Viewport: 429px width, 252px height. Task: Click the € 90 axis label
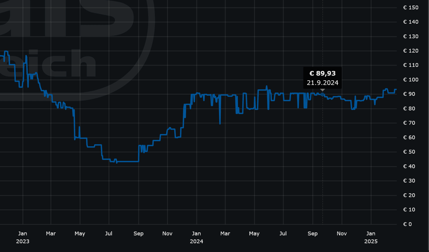coord(409,94)
